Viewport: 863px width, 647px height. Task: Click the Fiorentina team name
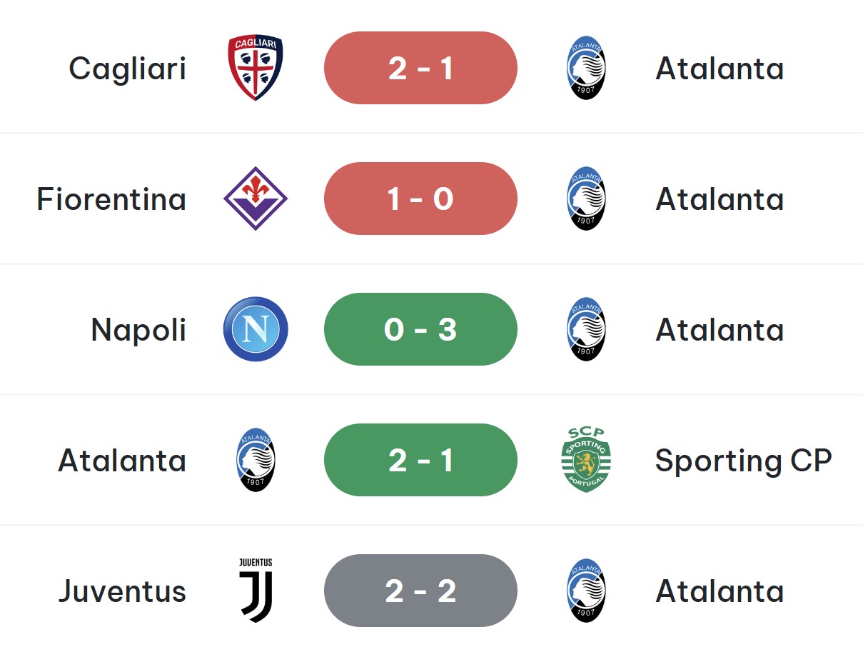point(111,199)
